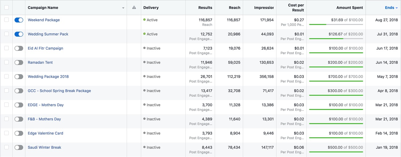This screenshot has height=157, width=401.
Task: Click the 59,025 reach value for Ramadan Tent
Action: [x=234, y=62]
